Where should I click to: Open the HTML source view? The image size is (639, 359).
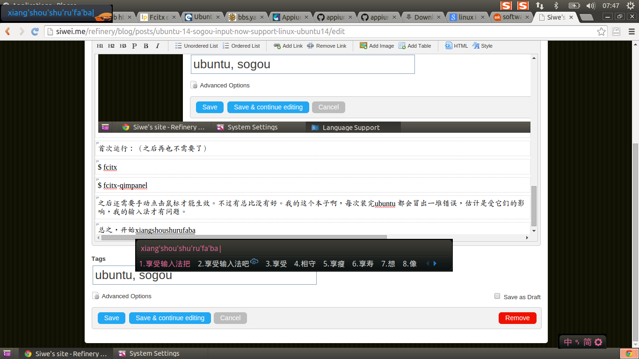point(456,45)
